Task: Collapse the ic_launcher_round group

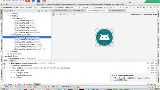Action: (x=10, y=35)
